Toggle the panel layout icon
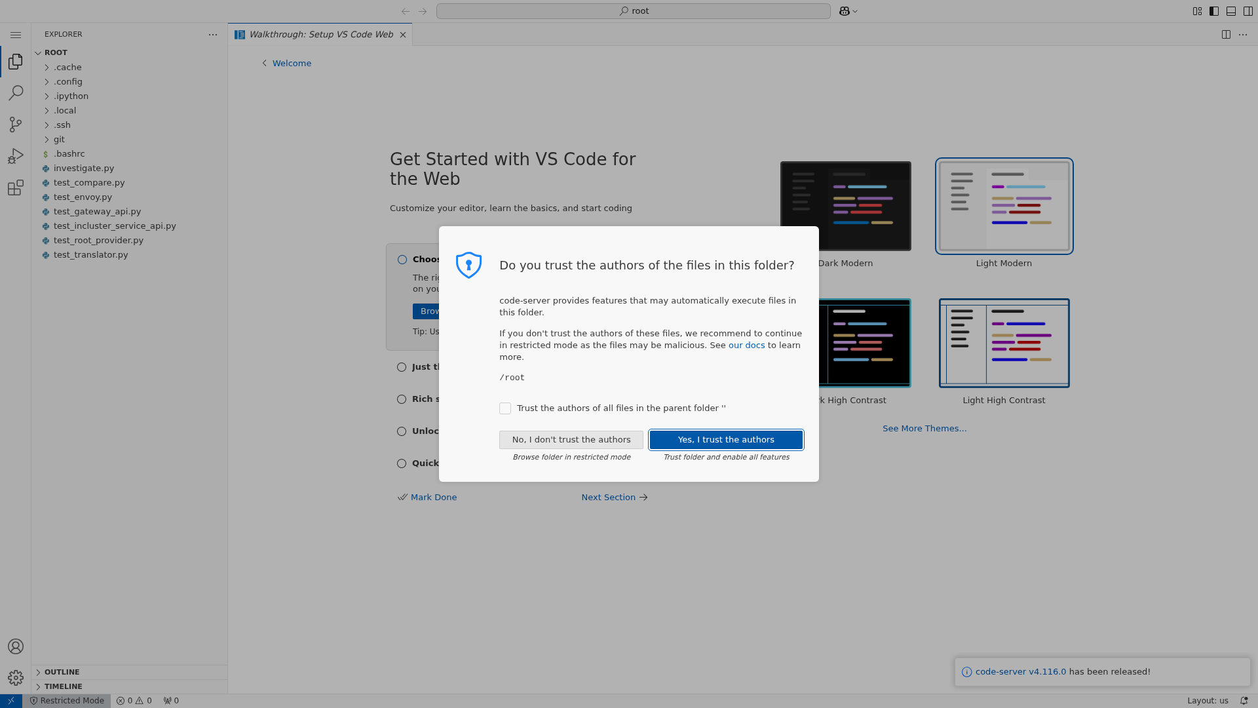This screenshot has width=1258, height=708. (1231, 11)
